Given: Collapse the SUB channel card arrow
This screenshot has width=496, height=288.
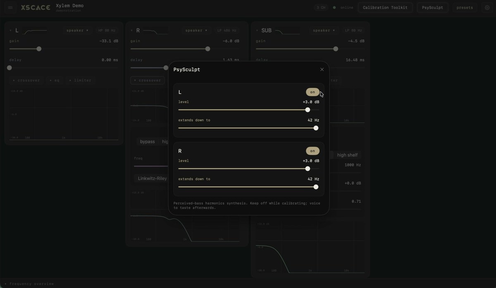Looking at the screenshot, I should click(258, 31).
